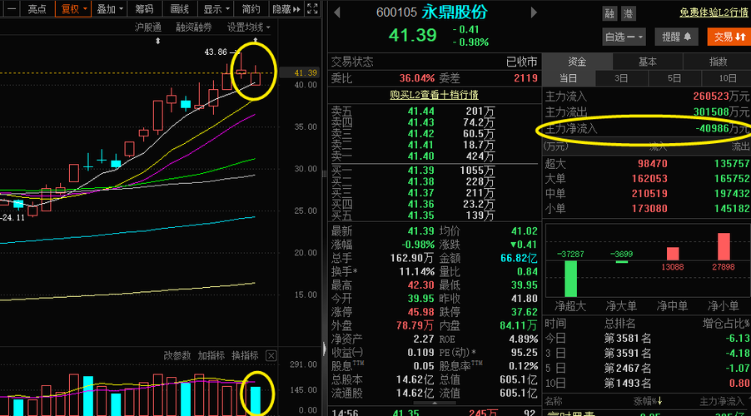Click the 主力流入 value 260523万元
The image size is (751, 416).
[x=721, y=97]
